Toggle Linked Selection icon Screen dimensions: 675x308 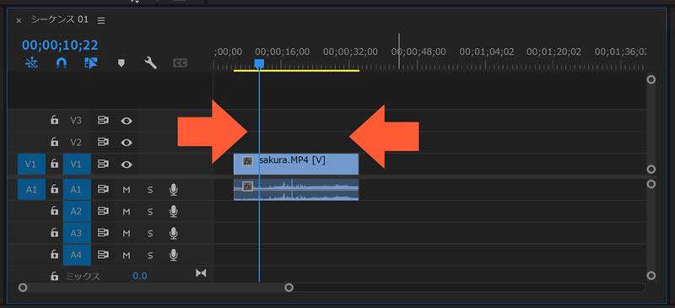91,63
